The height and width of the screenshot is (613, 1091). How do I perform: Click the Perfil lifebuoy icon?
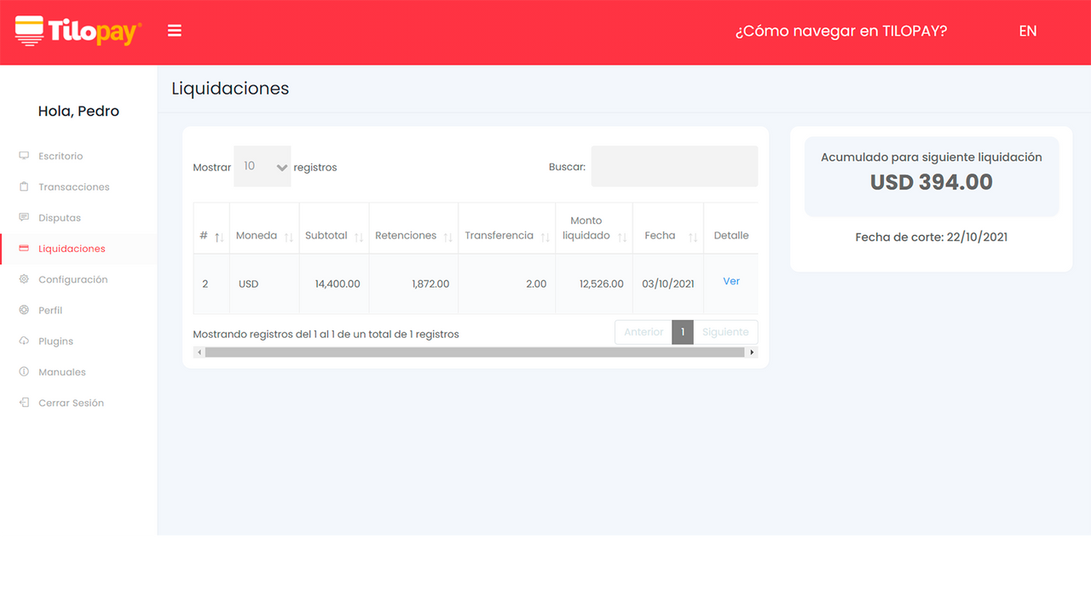pos(24,310)
